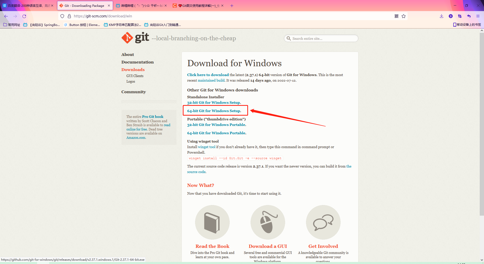484x264 pixels.
Task: Close the Git Downloading Package tab
Action: point(109,6)
